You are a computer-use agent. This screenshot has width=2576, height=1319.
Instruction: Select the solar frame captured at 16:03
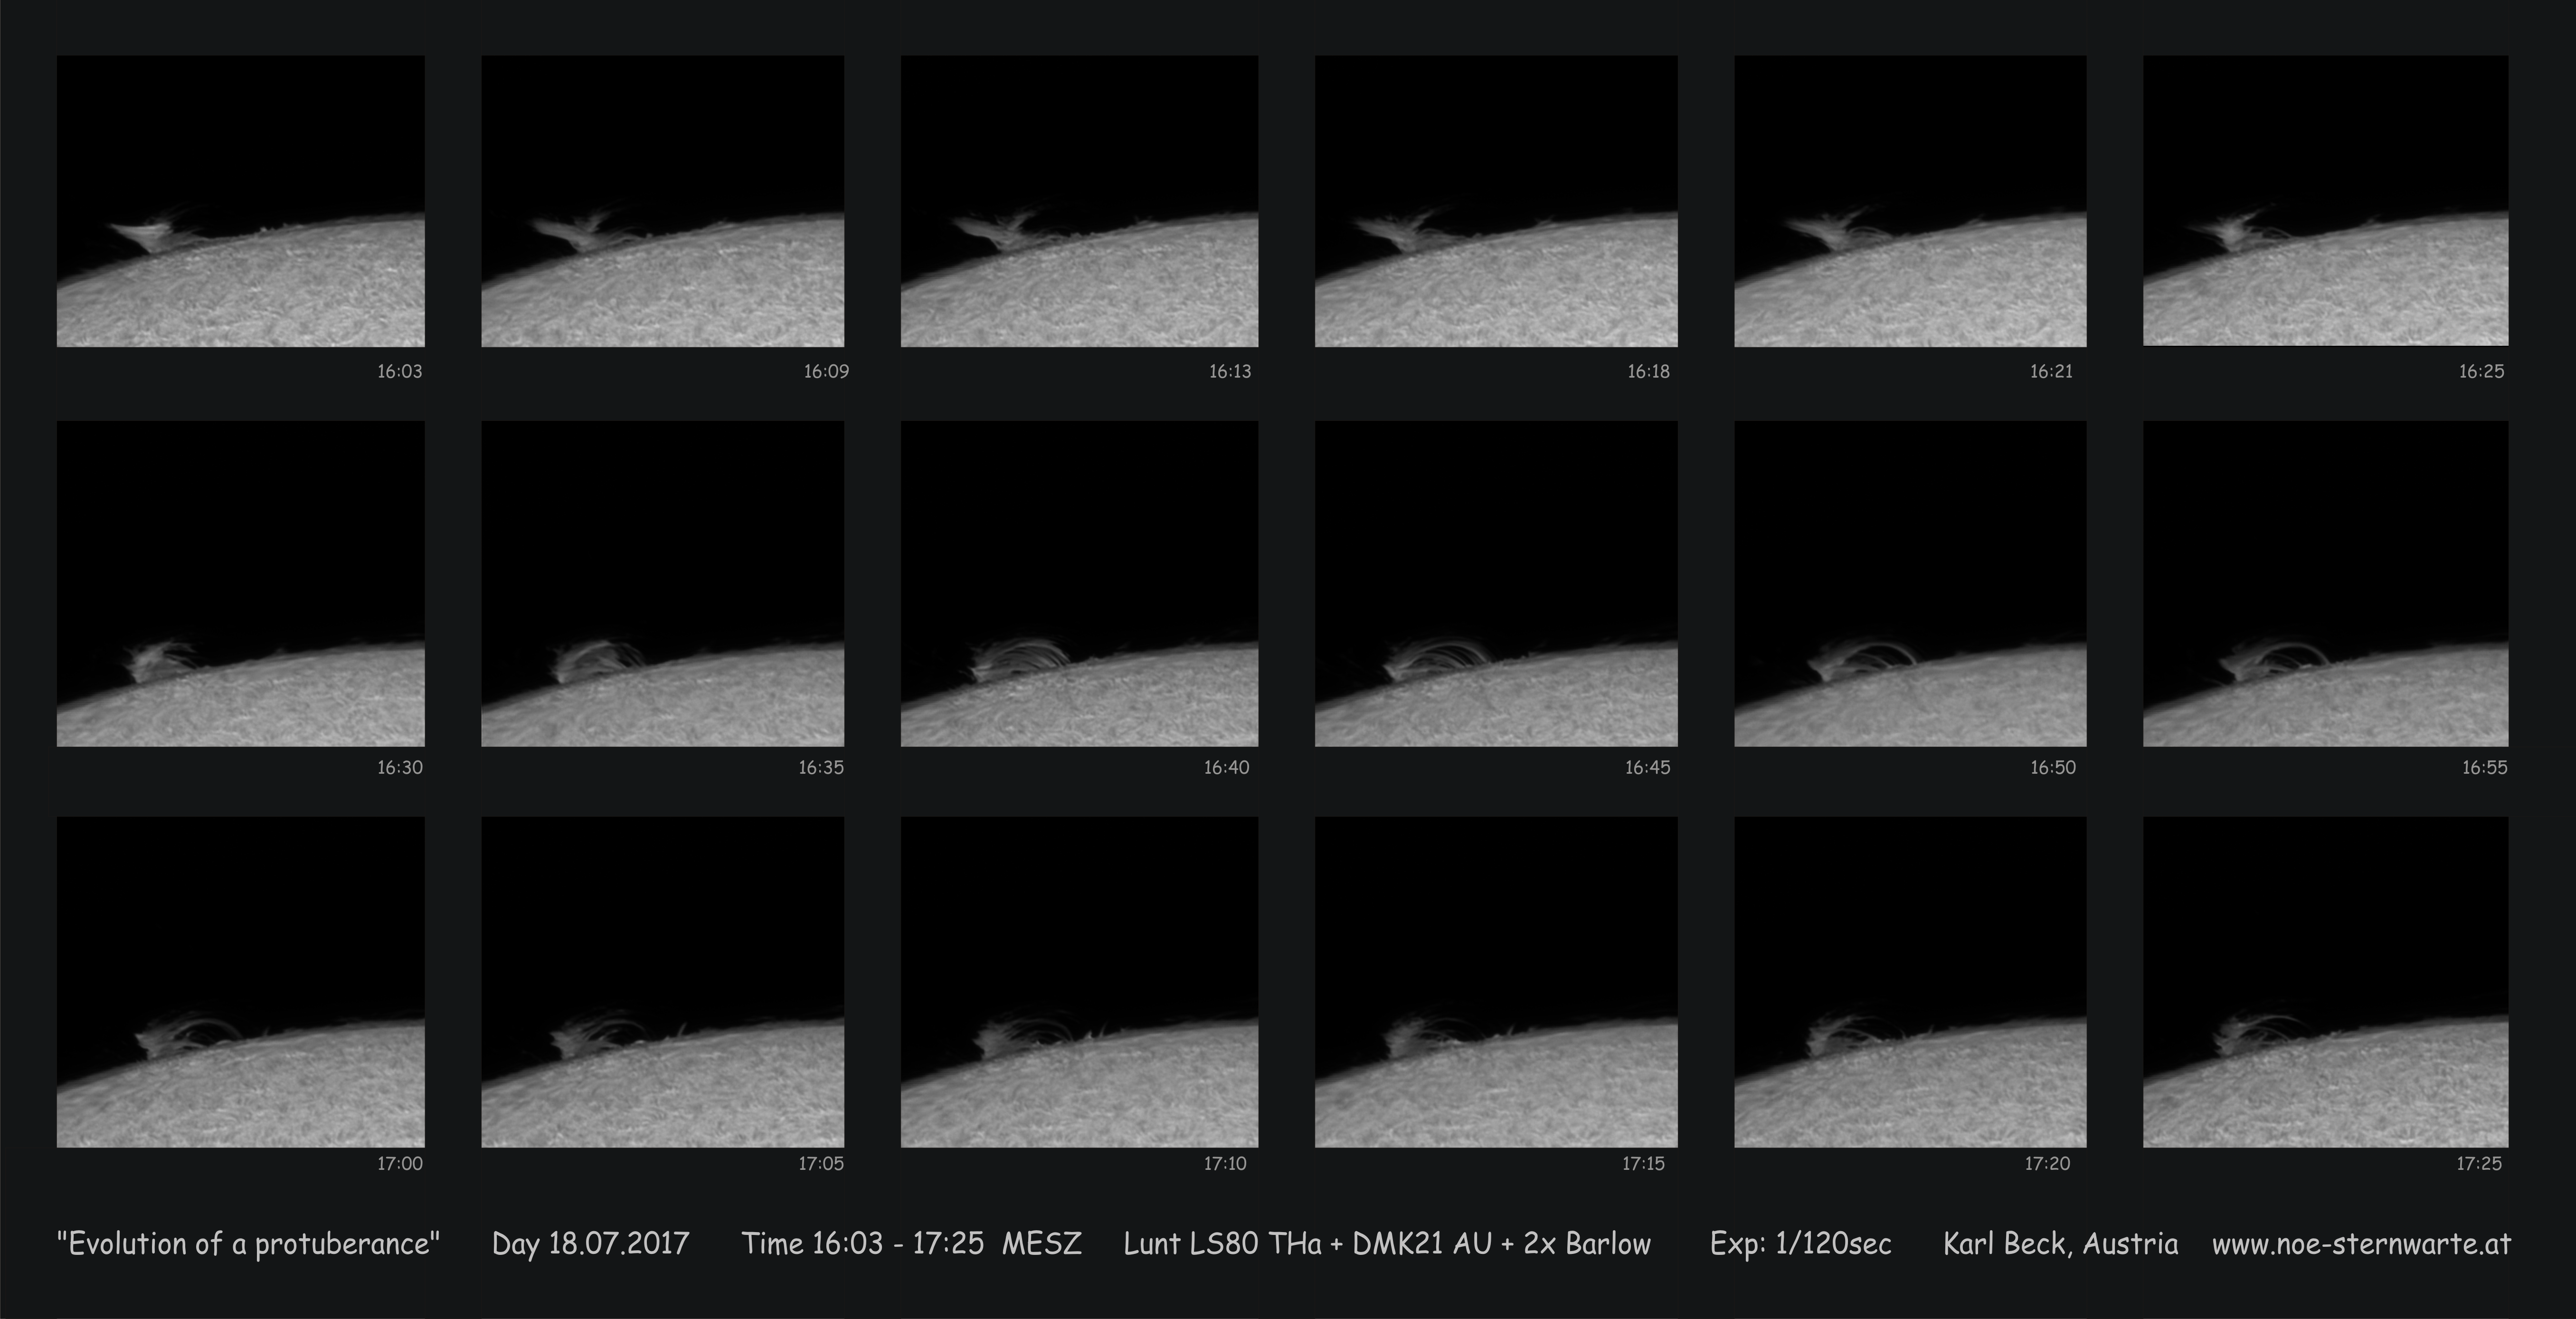240,201
